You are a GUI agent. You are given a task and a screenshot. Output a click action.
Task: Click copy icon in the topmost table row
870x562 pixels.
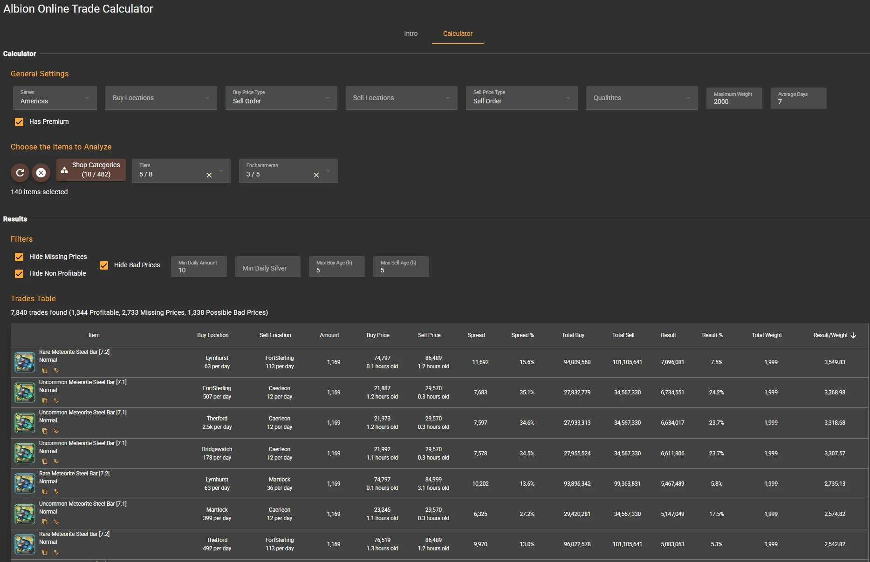pyautogui.click(x=45, y=371)
